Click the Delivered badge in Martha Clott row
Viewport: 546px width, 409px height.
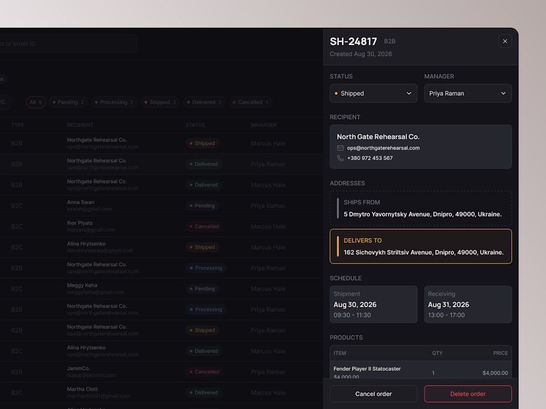(204, 393)
